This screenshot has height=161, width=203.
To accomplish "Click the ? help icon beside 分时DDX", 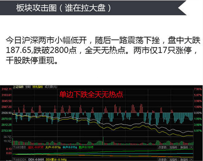I will [x=14, y=160].
